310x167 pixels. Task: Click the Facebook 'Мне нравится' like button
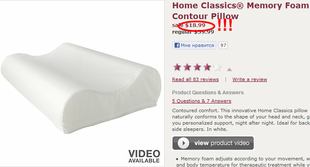194,45
